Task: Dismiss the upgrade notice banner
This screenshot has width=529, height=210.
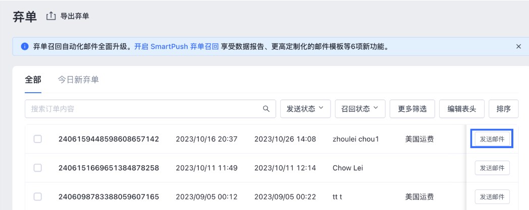Action: tap(518, 46)
